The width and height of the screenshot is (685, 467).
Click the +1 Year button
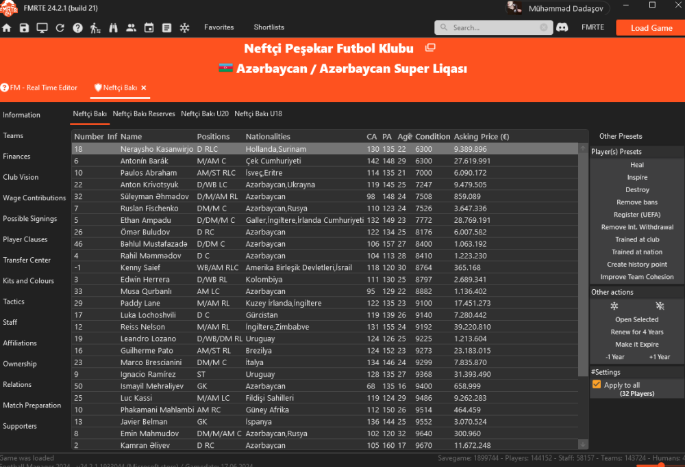point(660,357)
